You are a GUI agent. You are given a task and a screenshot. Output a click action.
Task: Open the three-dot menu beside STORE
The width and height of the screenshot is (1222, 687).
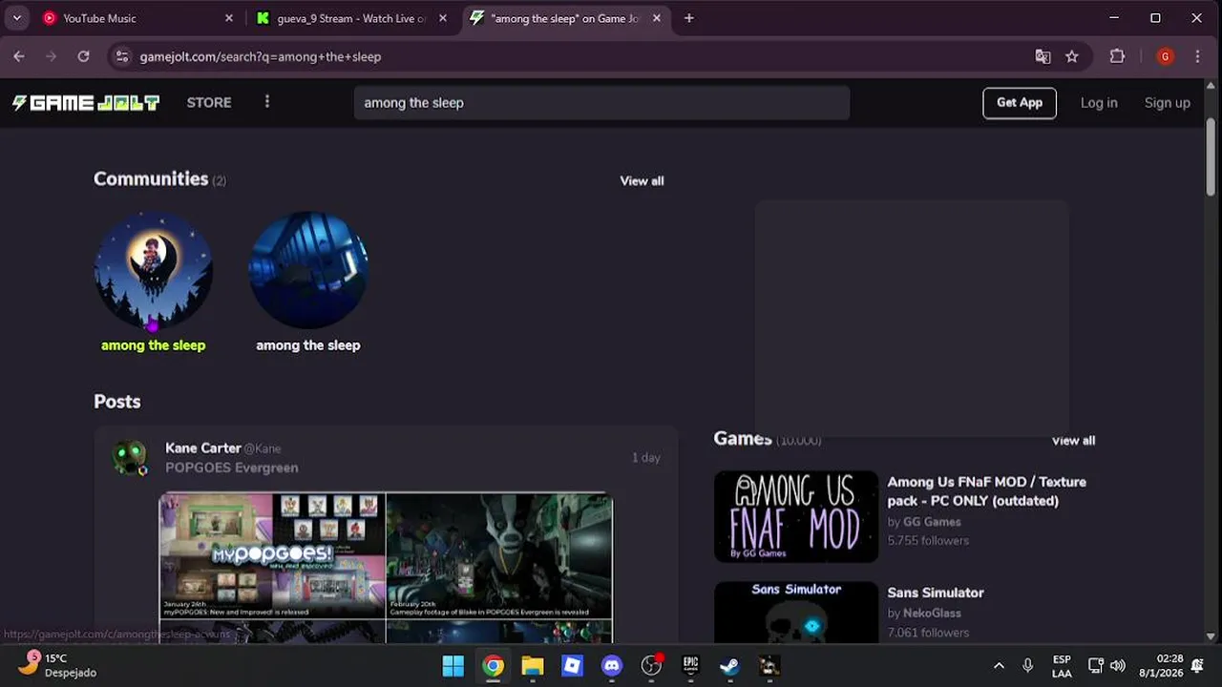pos(267,102)
